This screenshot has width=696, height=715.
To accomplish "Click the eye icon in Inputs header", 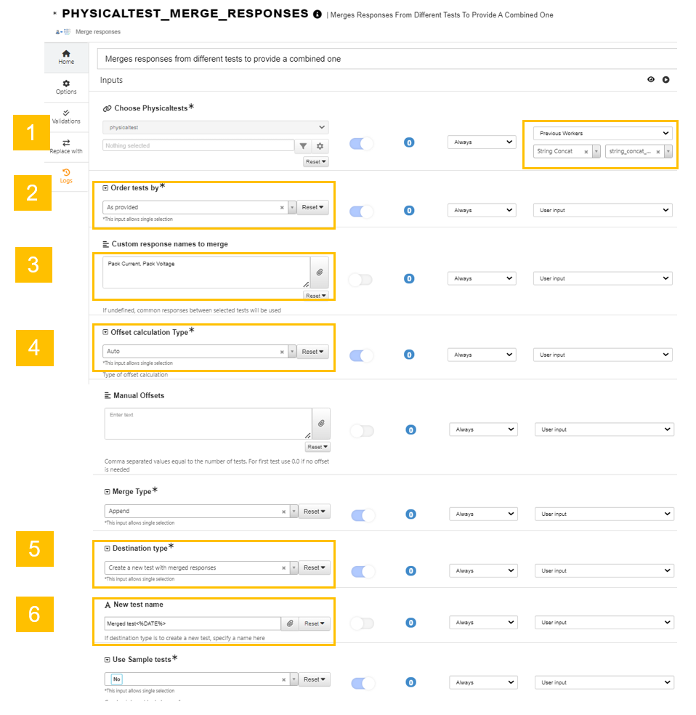I will (651, 80).
